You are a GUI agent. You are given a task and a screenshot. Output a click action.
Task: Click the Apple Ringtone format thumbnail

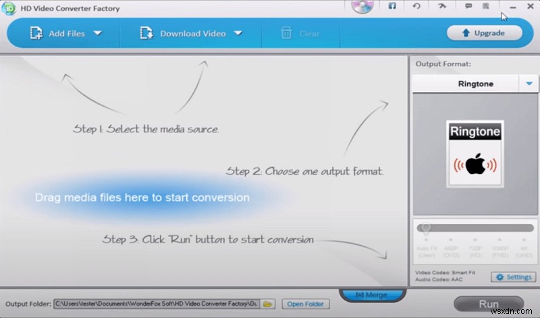[475, 154]
